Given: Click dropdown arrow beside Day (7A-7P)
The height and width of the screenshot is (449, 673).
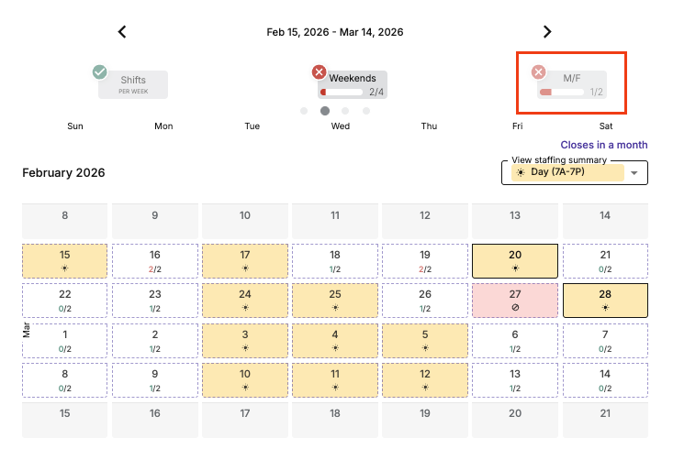Looking at the screenshot, I should [634, 173].
